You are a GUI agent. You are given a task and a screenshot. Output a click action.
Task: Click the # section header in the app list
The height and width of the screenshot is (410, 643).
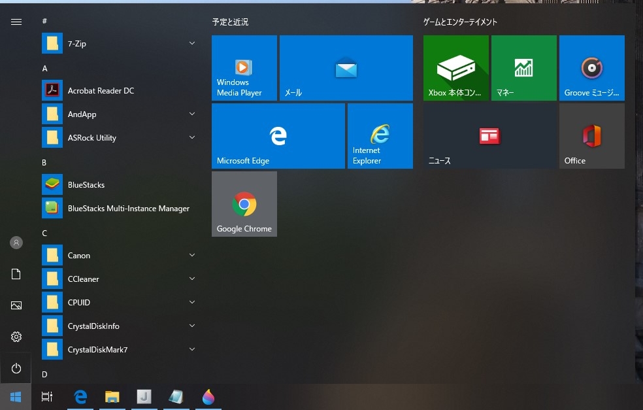44,21
